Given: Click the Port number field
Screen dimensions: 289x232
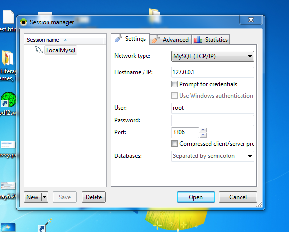Looking at the screenshot, I should (x=185, y=132).
